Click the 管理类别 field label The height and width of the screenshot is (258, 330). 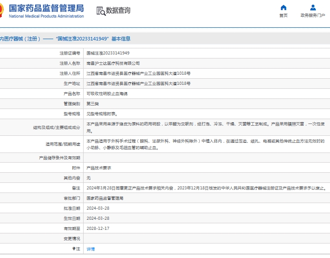pyautogui.click(x=72, y=104)
